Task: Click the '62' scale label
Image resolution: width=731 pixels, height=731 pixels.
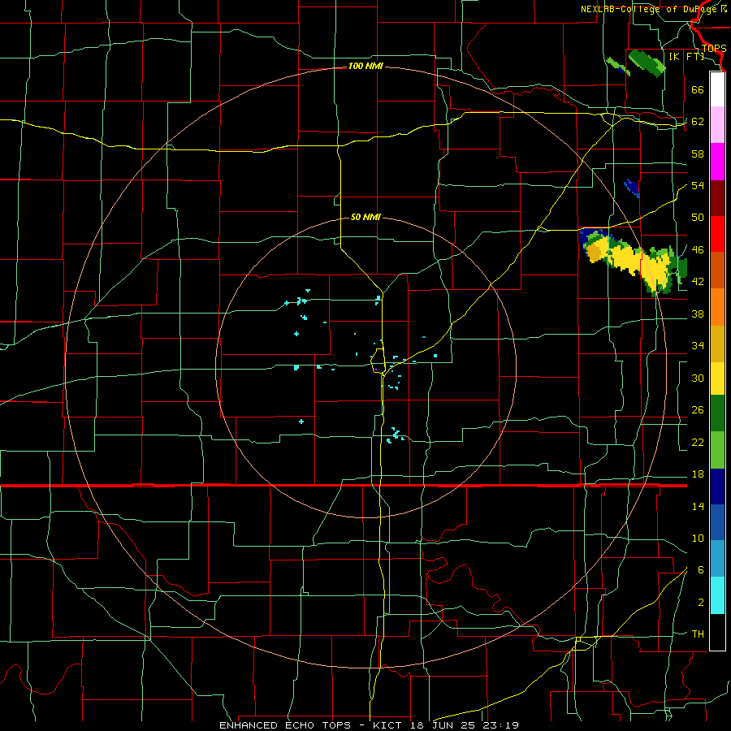Action: [698, 122]
